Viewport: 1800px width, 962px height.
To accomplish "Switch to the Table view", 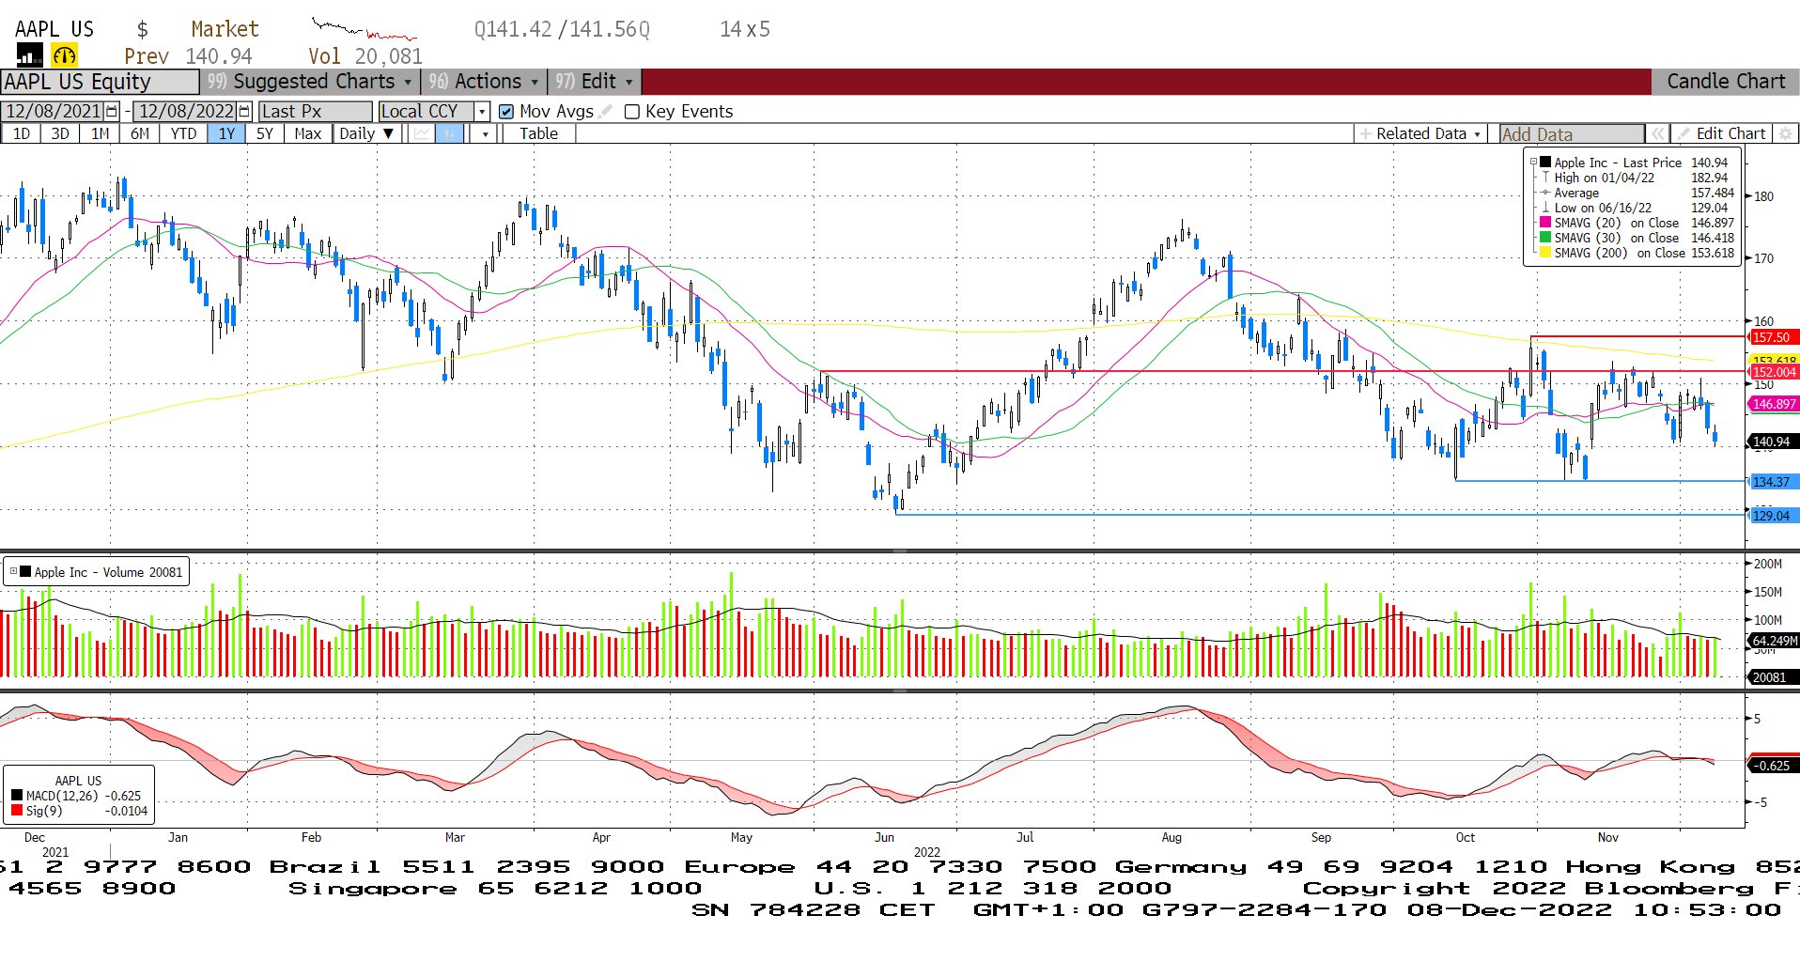I will [538, 133].
